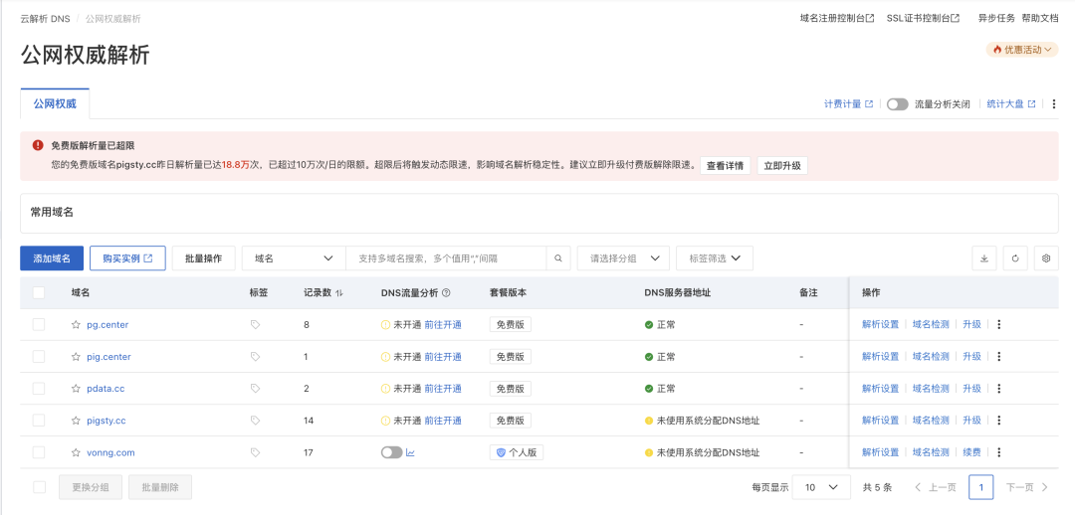Click tag icon in pg.center row

(x=255, y=325)
